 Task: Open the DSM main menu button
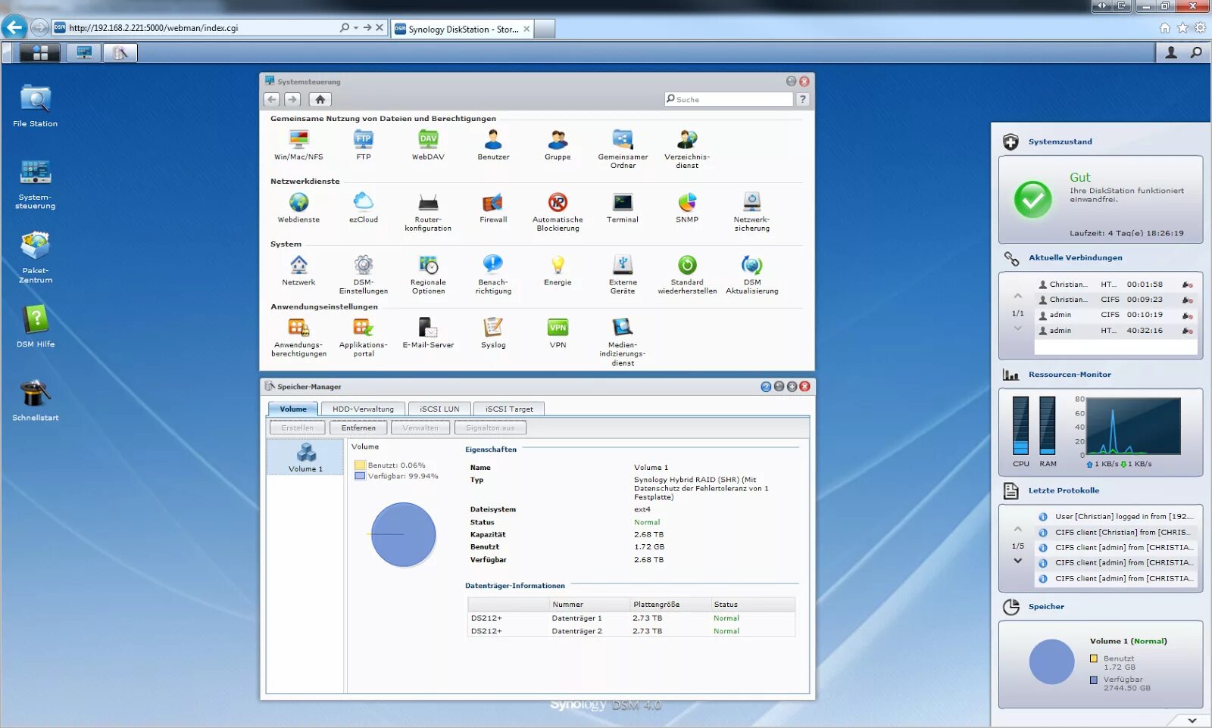[x=40, y=52]
